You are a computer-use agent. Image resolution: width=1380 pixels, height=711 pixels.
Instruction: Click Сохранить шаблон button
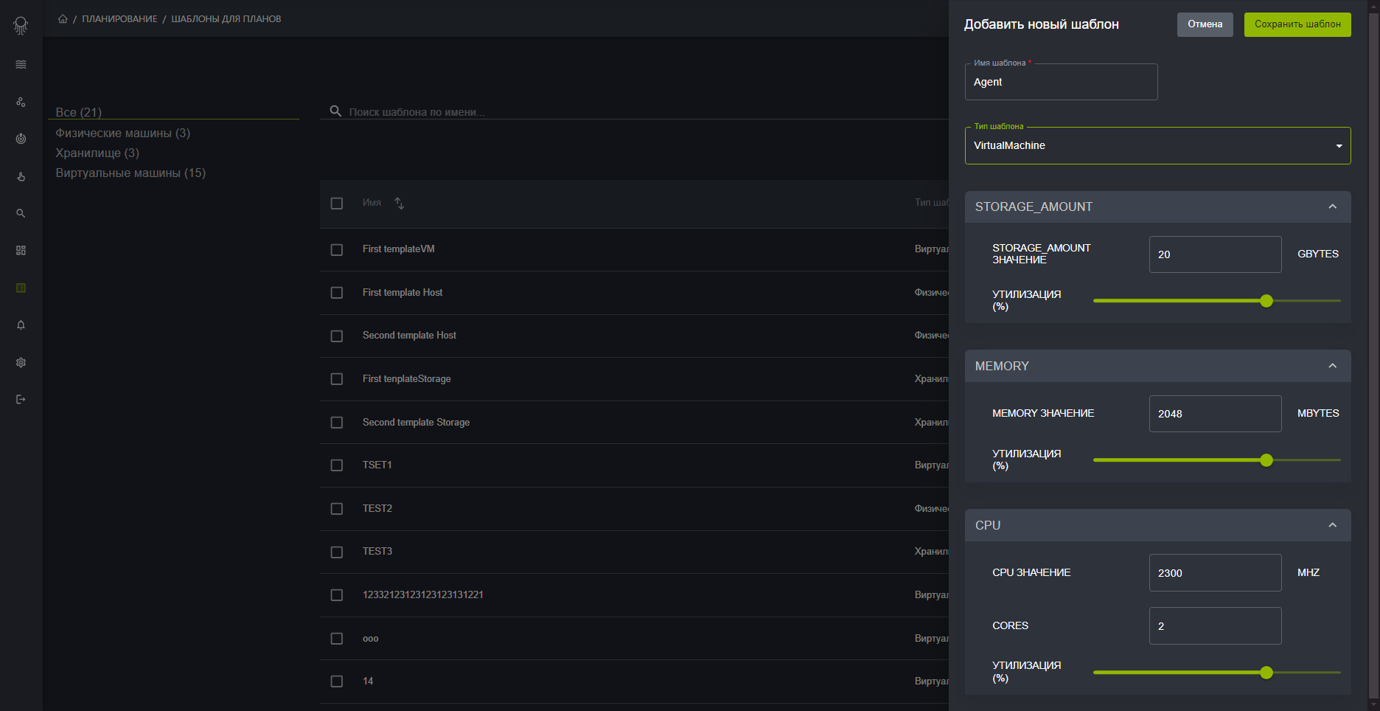coord(1297,24)
